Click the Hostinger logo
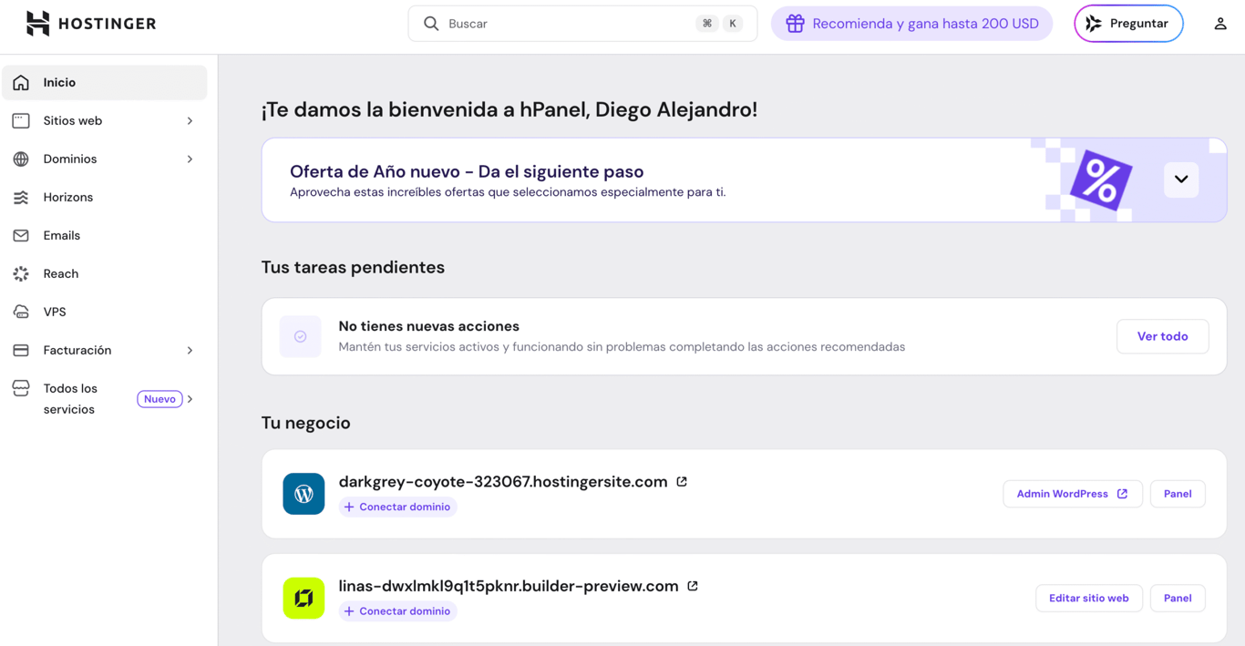This screenshot has height=646, width=1245. coord(89,23)
